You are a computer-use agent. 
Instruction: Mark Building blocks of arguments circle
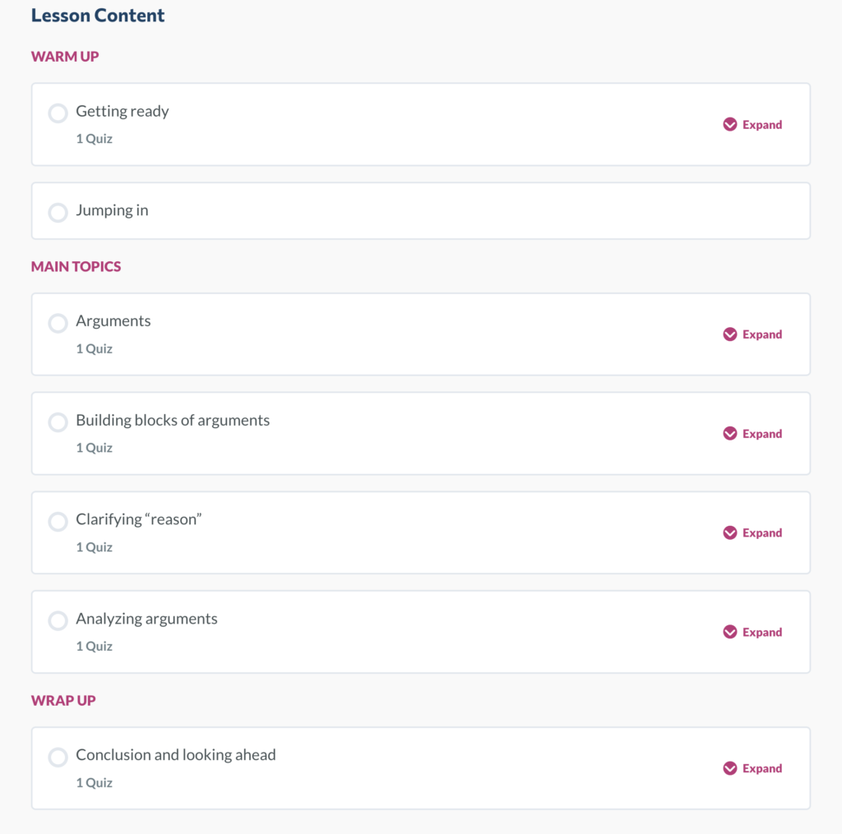(58, 422)
